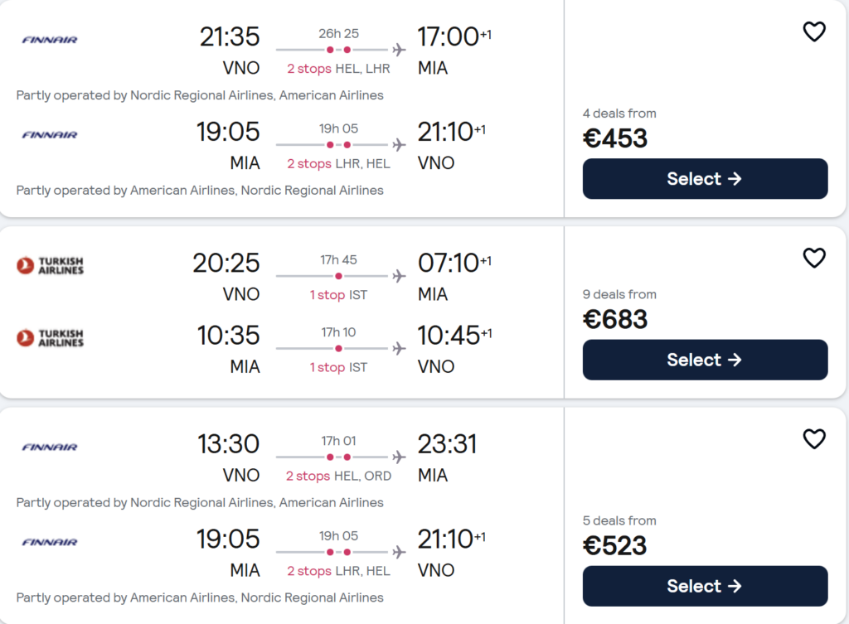Click plane icon on 17h 45 route line
The height and width of the screenshot is (624, 849).
[400, 276]
